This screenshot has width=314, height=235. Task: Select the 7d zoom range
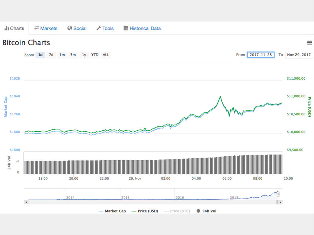point(51,55)
